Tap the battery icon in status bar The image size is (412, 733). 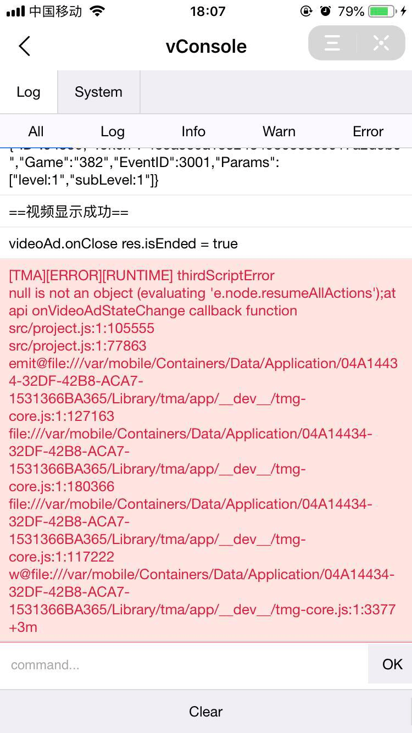(382, 11)
